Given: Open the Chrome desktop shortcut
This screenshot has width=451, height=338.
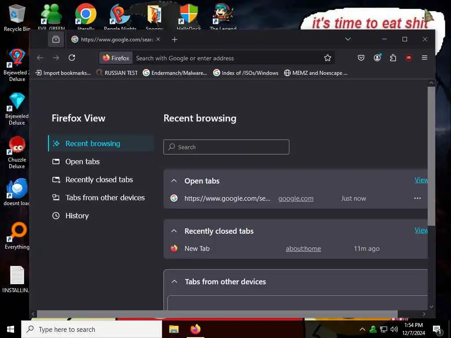Looking at the screenshot, I should (86, 16).
